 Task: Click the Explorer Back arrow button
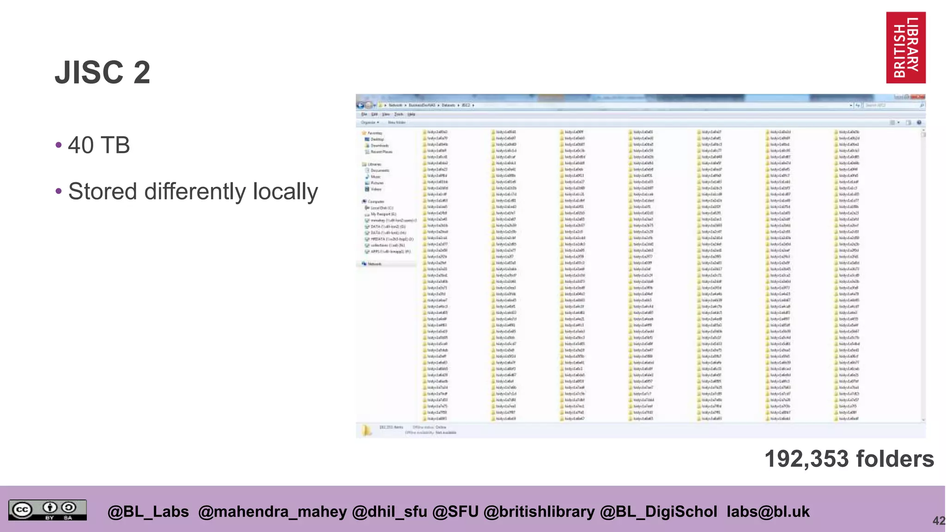[x=361, y=105]
